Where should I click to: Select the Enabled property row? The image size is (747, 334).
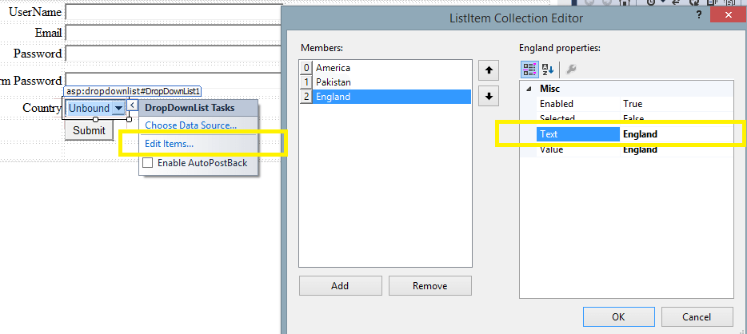569,104
